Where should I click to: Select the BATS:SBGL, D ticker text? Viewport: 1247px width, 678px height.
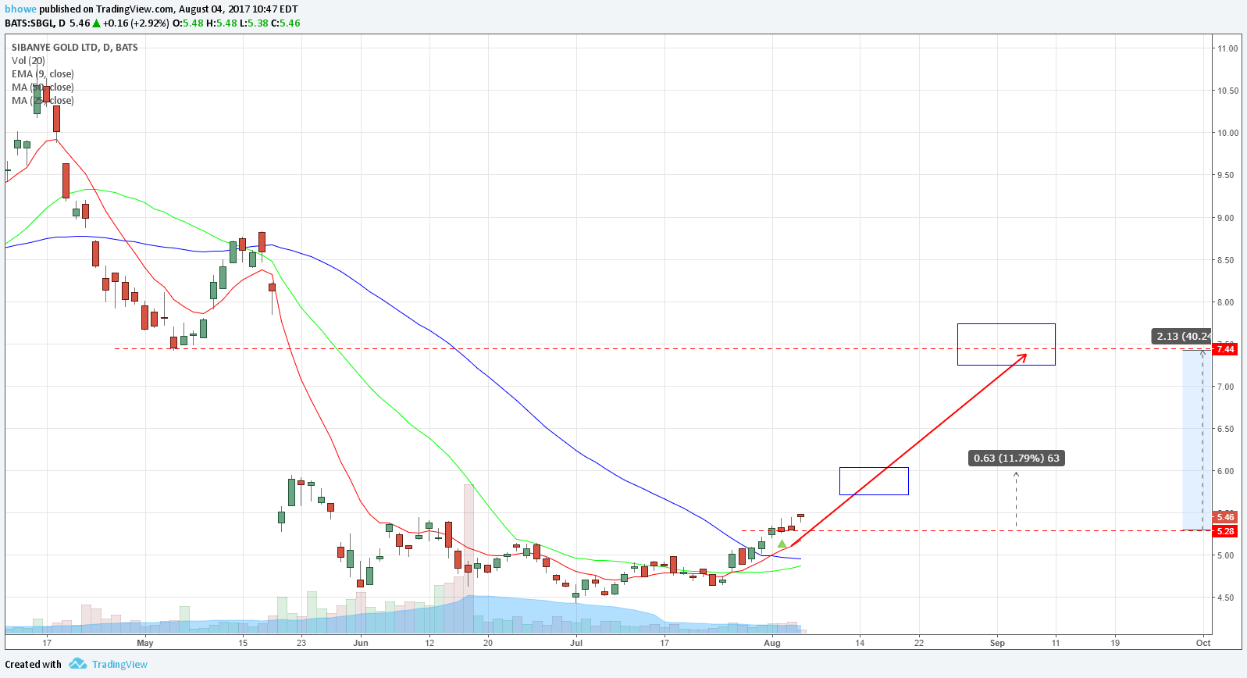coord(35,23)
